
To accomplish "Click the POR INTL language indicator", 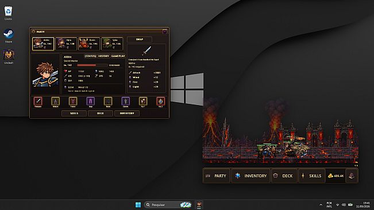I will pyautogui.click(x=329, y=205).
